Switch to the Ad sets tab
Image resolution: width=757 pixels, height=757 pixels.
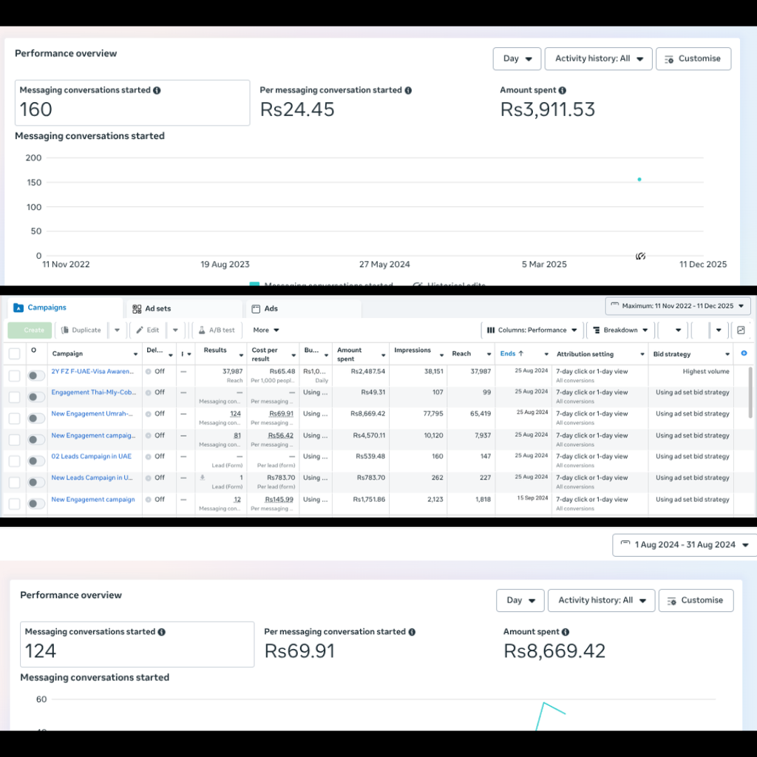tap(157, 308)
